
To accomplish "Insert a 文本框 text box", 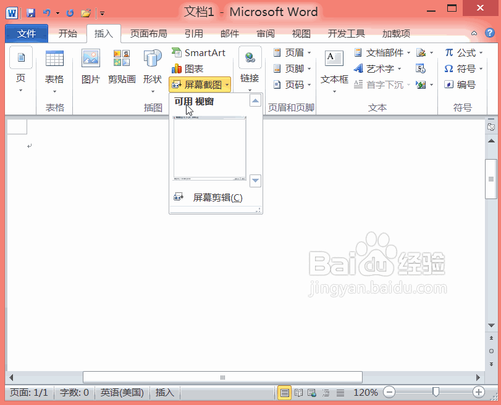I will 334,72.
